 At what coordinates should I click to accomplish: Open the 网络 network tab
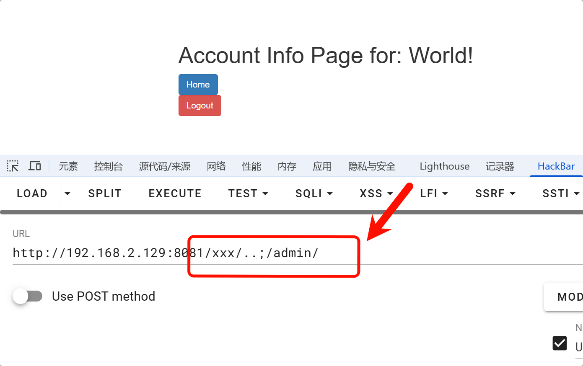pos(216,166)
